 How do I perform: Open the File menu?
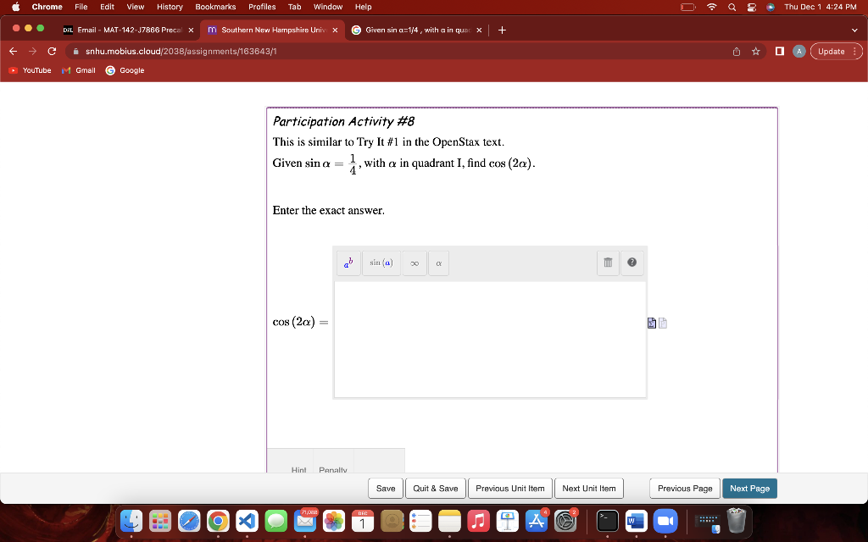click(x=81, y=7)
